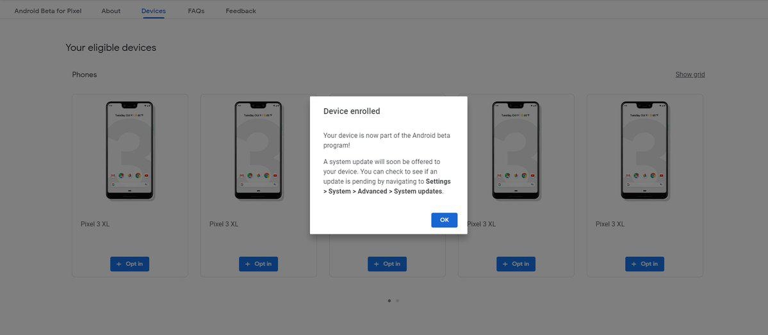Opt in the fifth Pixel 3 XL
Screen dimensions: 768x335
pos(644,264)
